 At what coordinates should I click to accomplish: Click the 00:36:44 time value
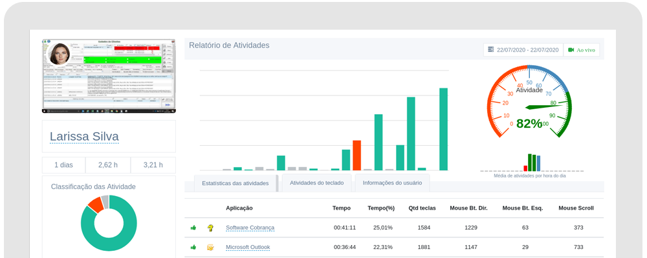345,247
